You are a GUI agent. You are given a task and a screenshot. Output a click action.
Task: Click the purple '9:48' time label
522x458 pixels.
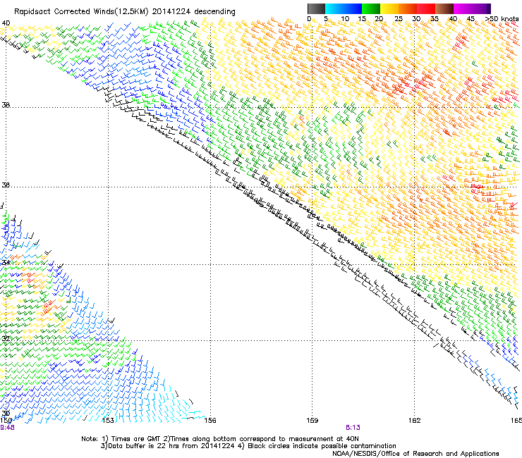(x=7, y=428)
